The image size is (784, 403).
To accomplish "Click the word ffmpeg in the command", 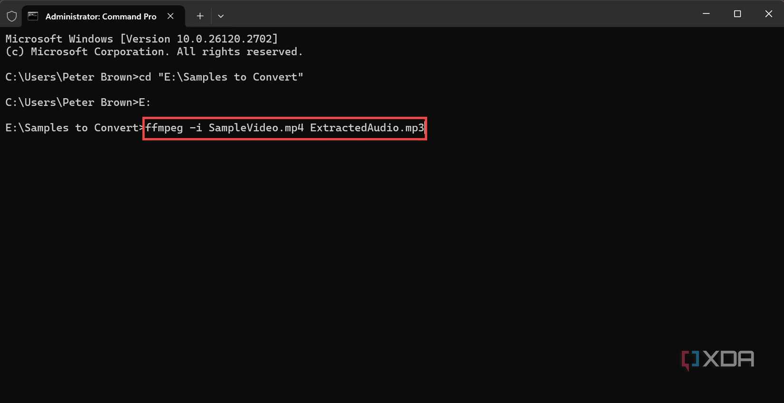I will (x=164, y=128).
